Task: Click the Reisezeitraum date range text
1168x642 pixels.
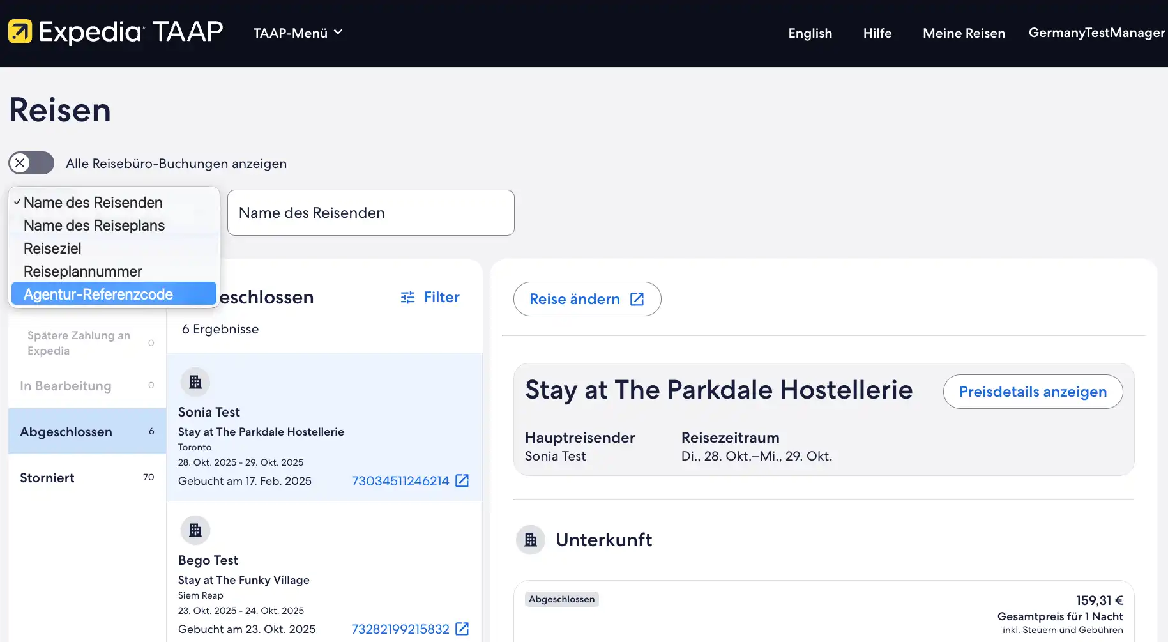Action: click(x=757, y=456)
